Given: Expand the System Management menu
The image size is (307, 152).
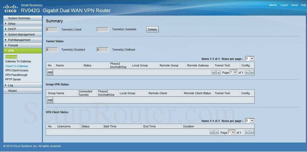Looking at the screenshot, I should coord(23,34).
